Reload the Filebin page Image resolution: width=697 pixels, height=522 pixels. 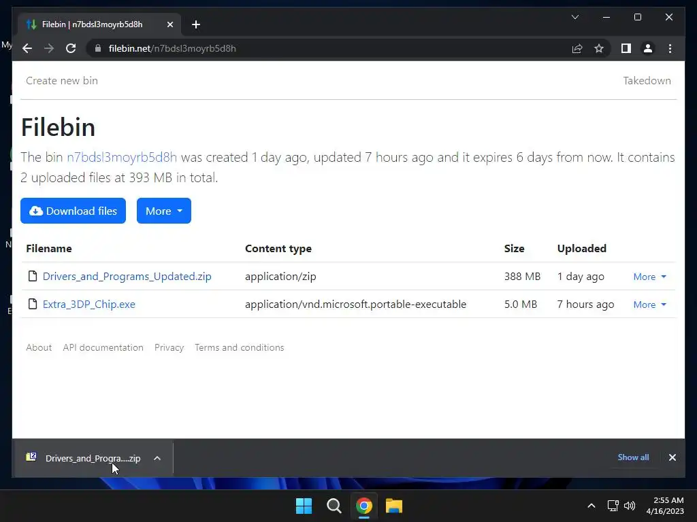71,48
